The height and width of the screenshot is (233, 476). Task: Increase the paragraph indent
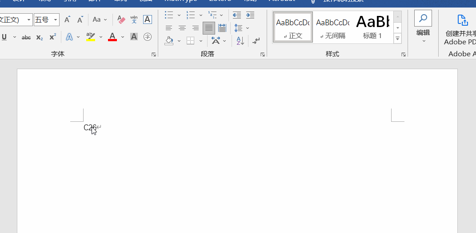[250, 15]
